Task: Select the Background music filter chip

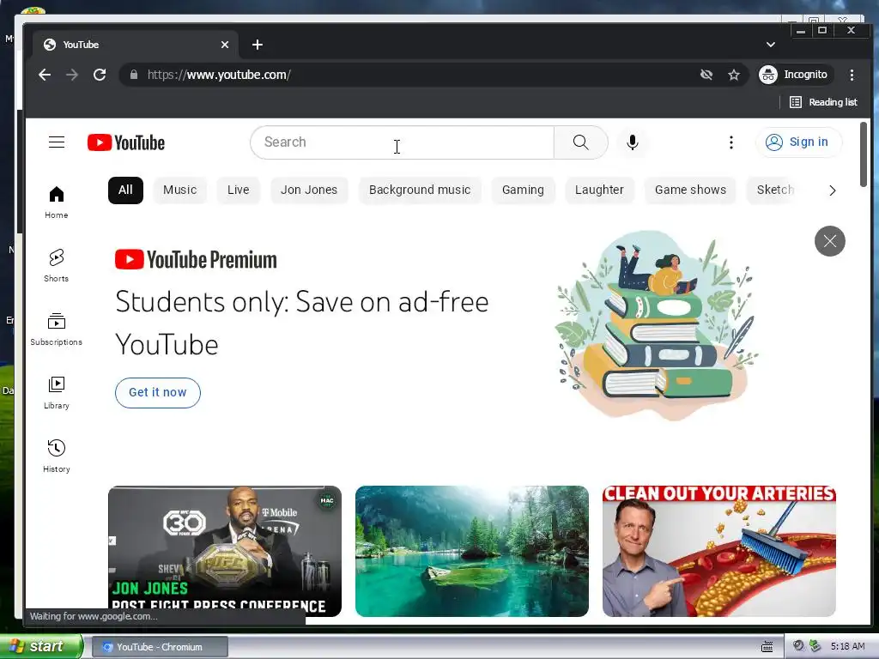Action: pyautogui.click(x=420, y=190)
